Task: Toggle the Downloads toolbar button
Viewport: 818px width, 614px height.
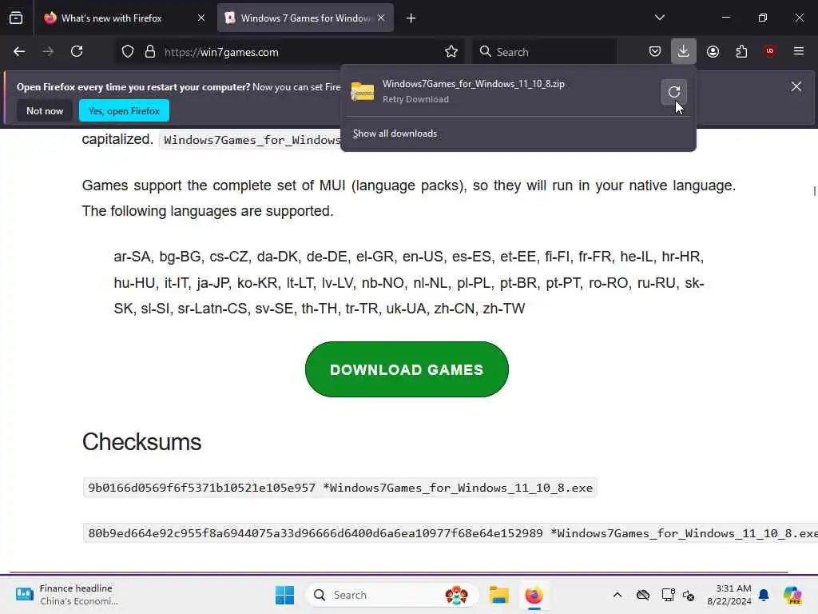Action: tap(684, 52)
